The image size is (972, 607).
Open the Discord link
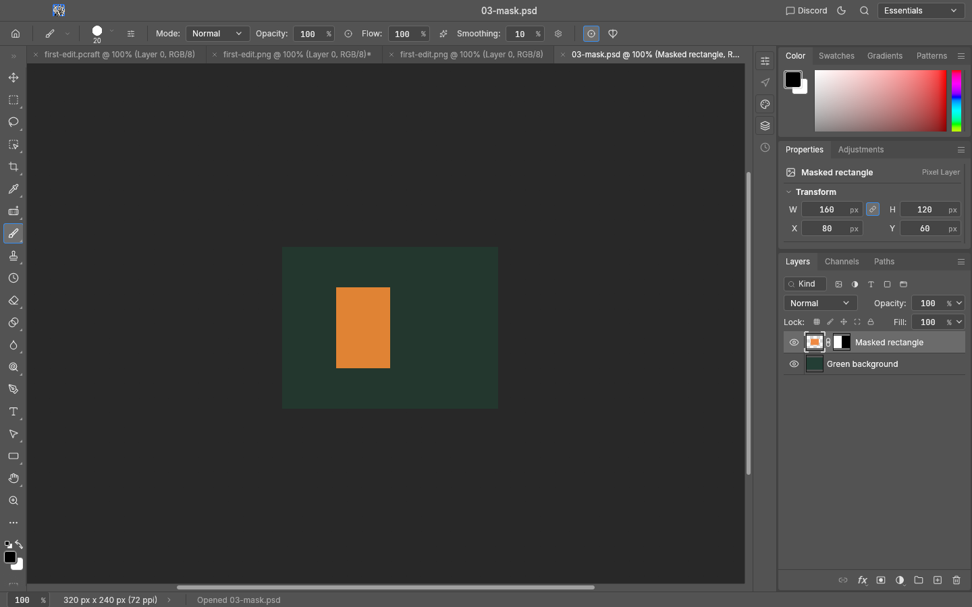806,11
